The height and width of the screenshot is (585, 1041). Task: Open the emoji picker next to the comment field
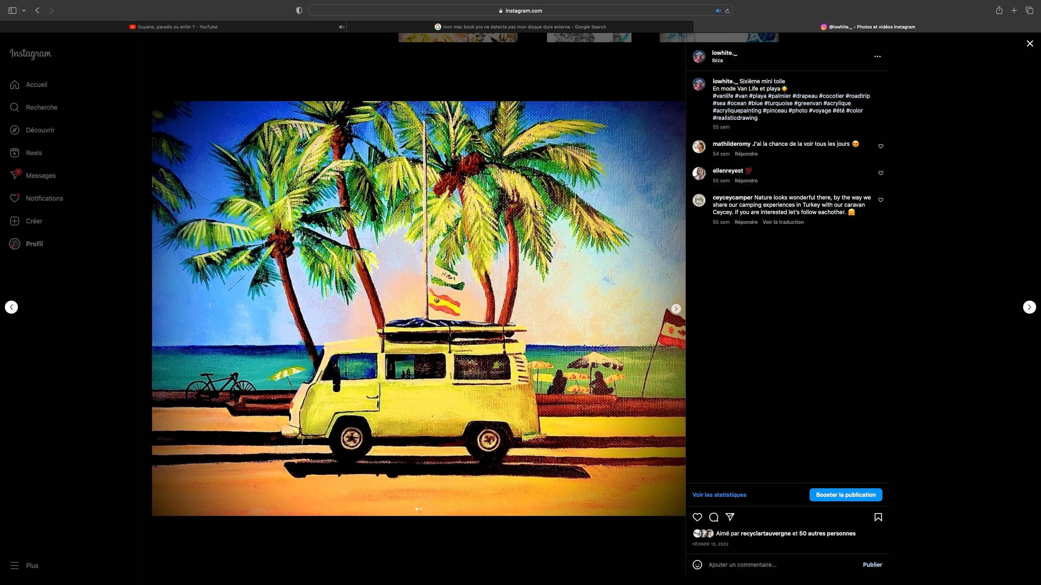[698, 564]
